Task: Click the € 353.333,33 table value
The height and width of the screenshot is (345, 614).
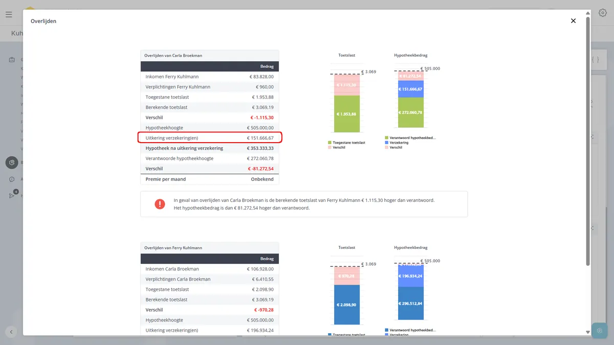Action: tap(260, 148)
